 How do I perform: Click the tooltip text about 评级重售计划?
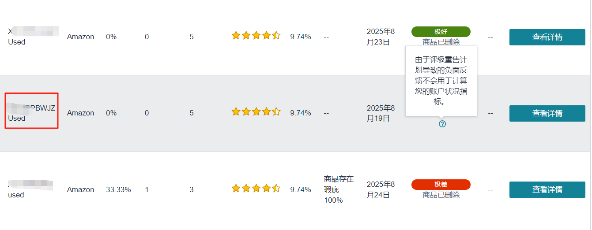441,81
